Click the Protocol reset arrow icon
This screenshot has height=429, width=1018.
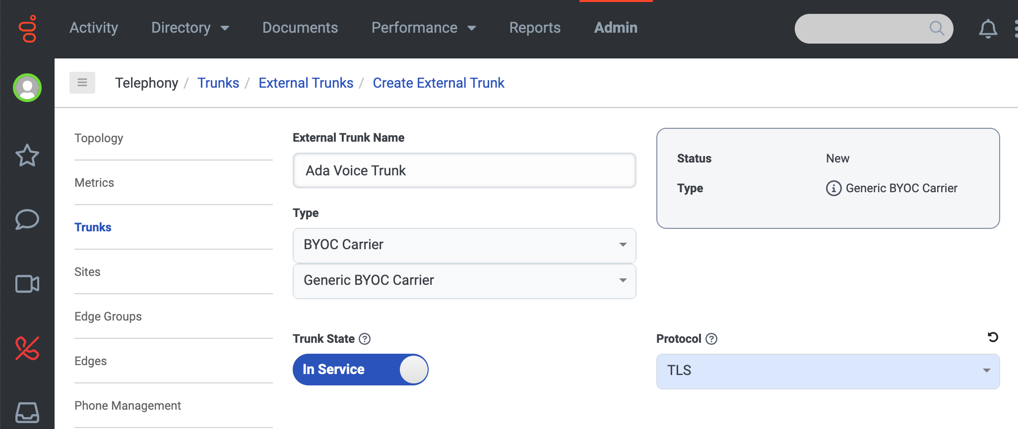(x=992, y=337)
